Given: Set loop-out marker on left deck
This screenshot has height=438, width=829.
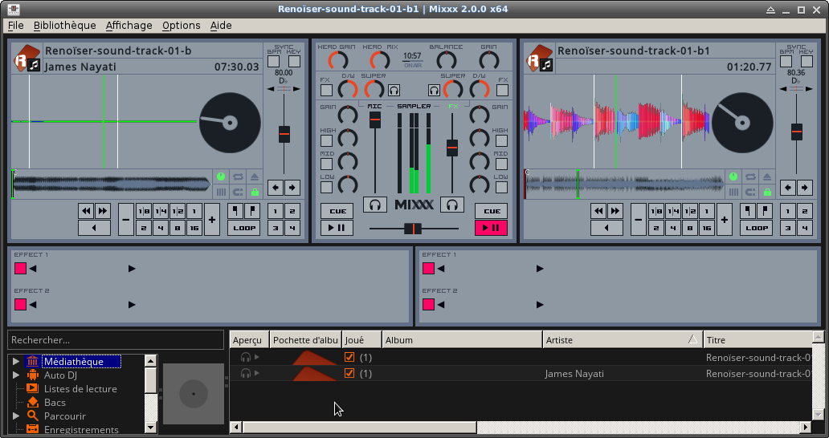Looking at the screenshot, I should tap(252, 211).
